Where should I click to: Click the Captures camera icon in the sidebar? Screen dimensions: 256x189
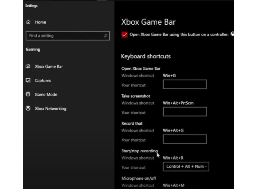(28, 80)
